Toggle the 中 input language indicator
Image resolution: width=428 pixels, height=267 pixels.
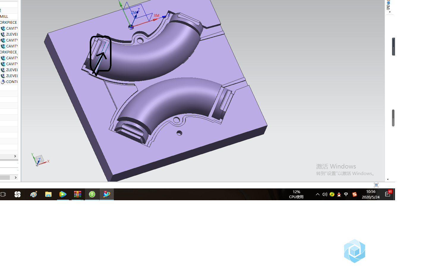click(x=346, y=194)
